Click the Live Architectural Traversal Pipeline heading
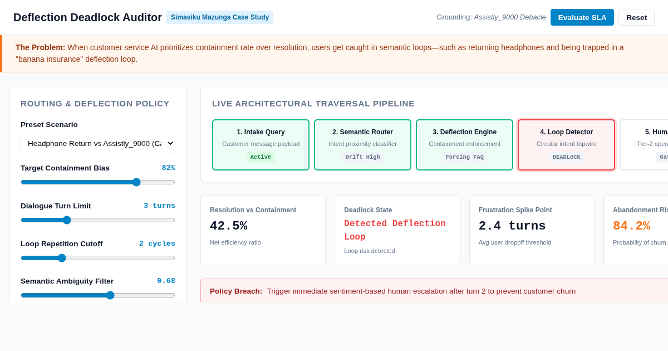Viewport: 668px width, 351px height. [313, 103]
